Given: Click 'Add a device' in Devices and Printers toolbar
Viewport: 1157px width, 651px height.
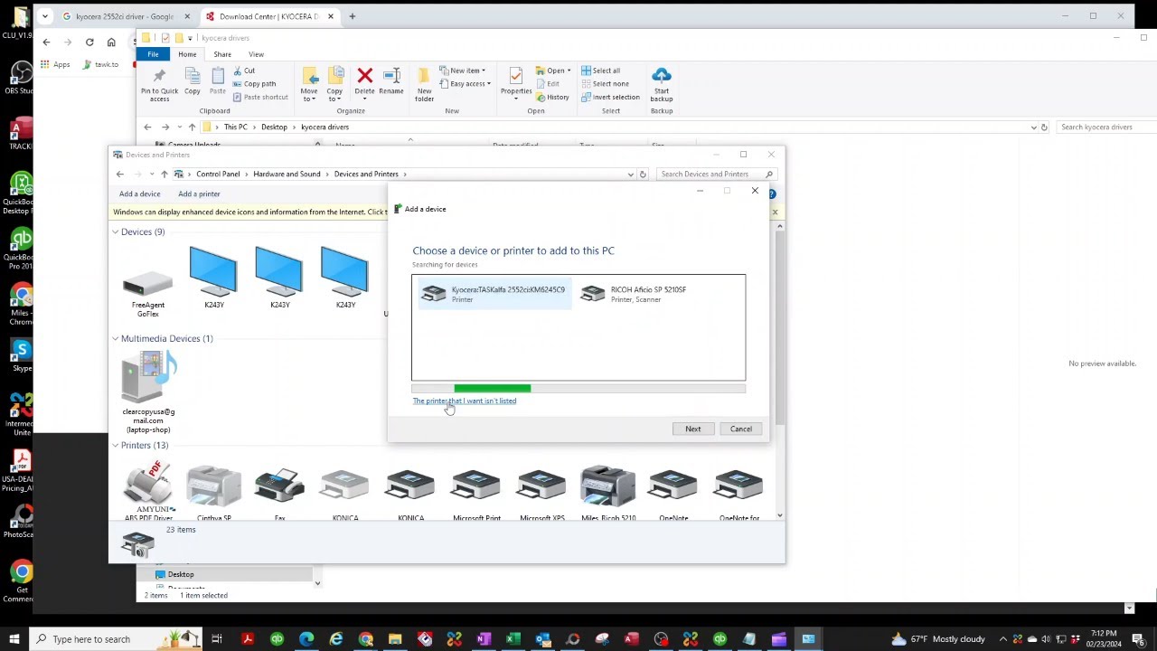Looking at the screenshot, I should pyautogui.click(x=139, y=193).
